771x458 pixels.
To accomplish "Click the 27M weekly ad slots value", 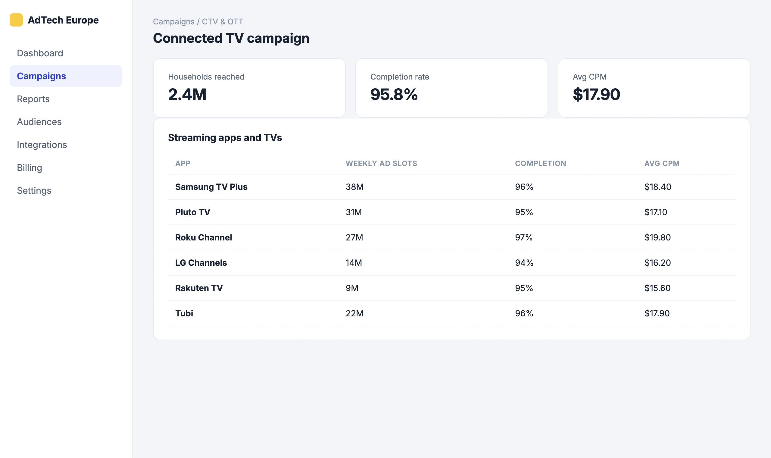I will click(354, 237).
